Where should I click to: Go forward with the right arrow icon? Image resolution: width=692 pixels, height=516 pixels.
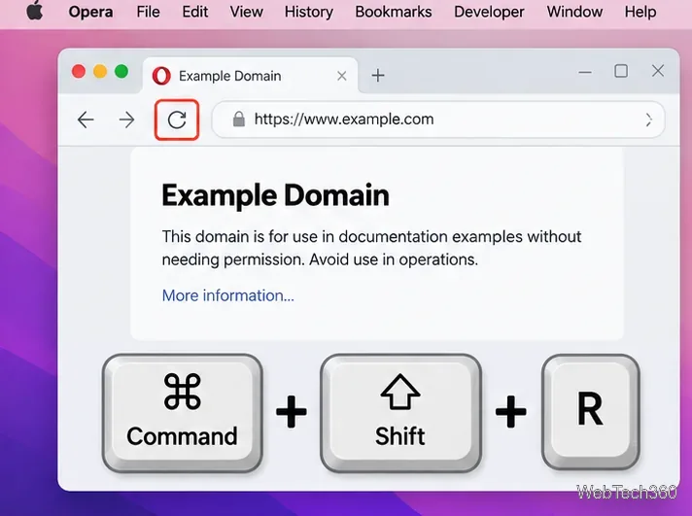point(126,120)
